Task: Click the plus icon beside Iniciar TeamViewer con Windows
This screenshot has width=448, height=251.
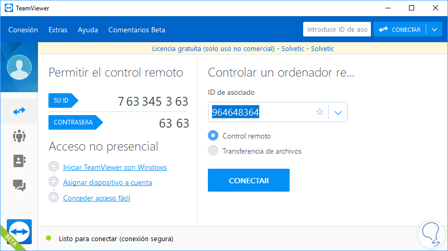Action: pos(54,167)
